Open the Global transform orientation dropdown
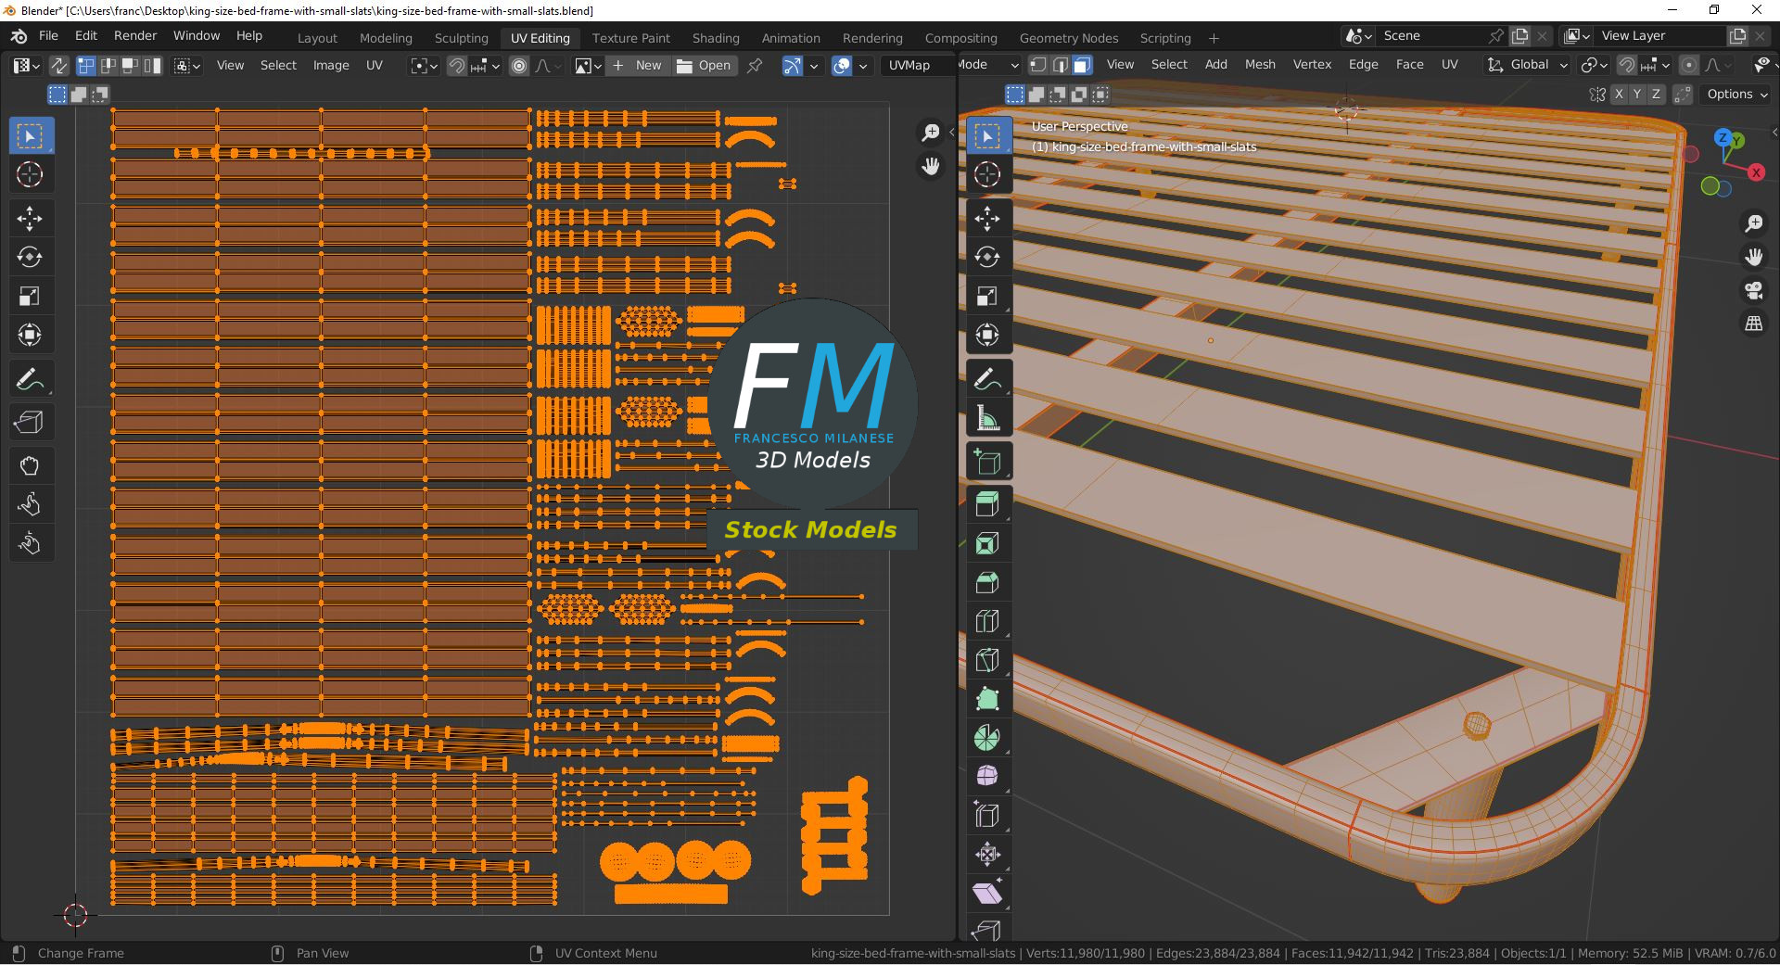The width and height of the screenshot is (1780, 965). pos(1527,65)
